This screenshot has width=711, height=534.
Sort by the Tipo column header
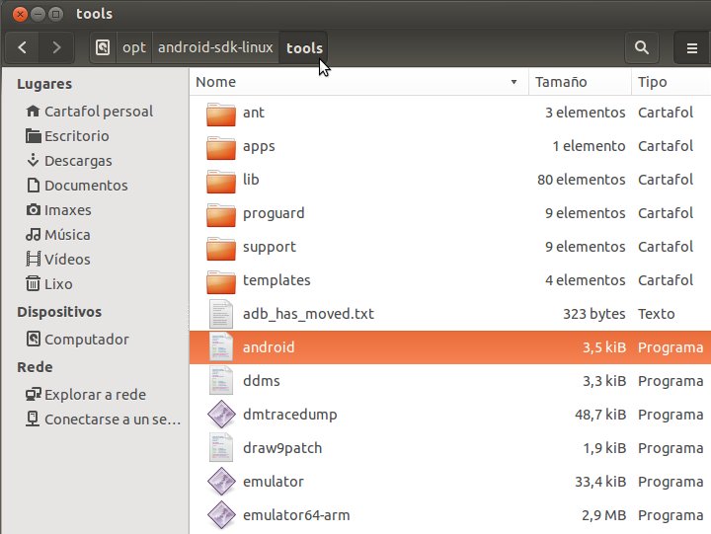click(671, 82)
